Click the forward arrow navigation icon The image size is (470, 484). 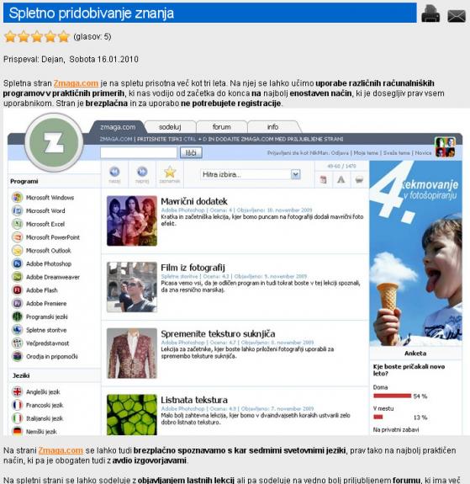(x=142, y=172)
